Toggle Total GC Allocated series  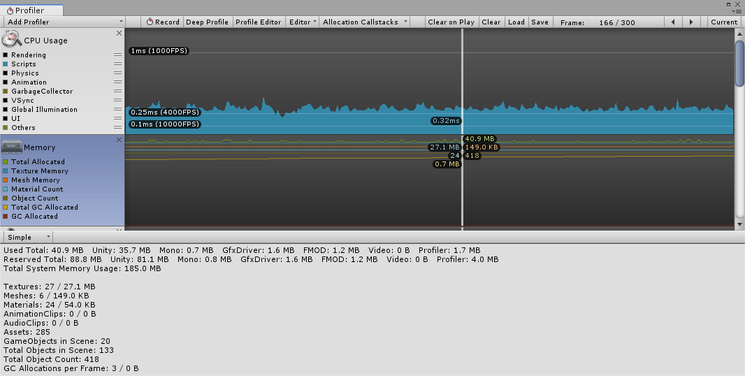click(x=5, y=208)
